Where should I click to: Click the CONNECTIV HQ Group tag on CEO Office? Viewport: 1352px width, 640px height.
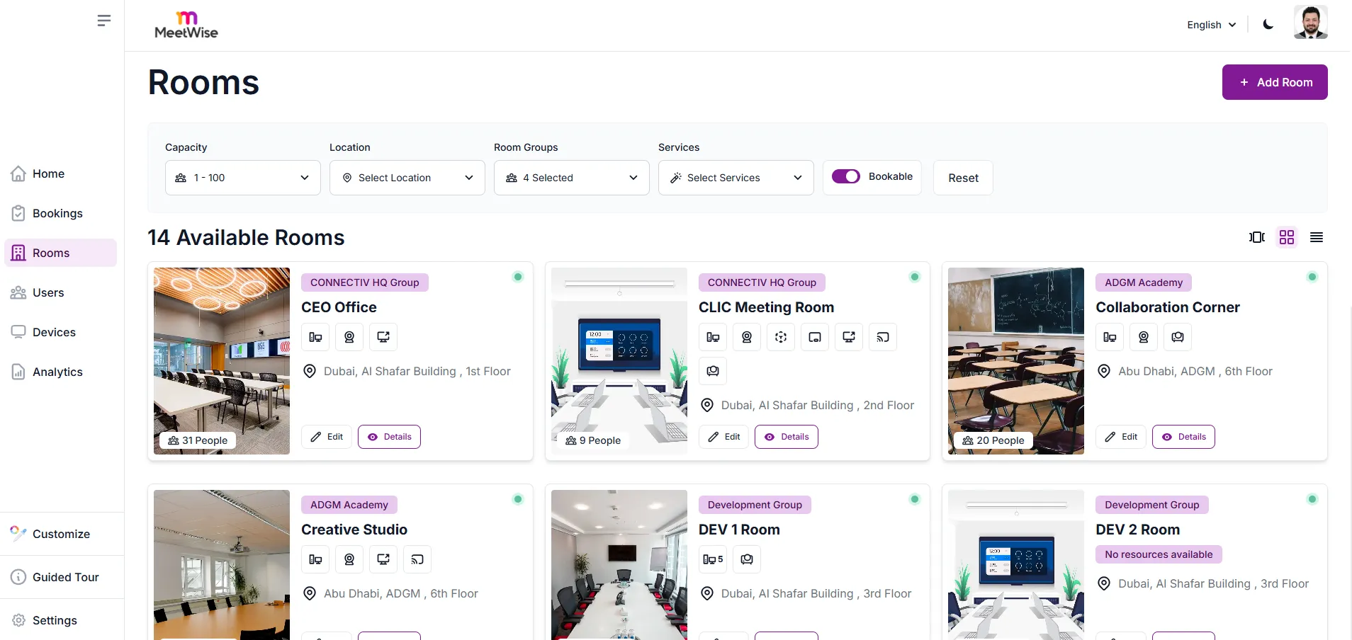coord(365,282)
